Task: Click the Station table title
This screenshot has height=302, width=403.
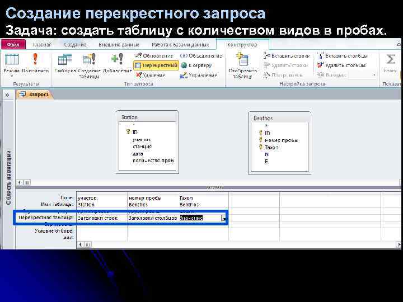Action: tap(129, 117)
